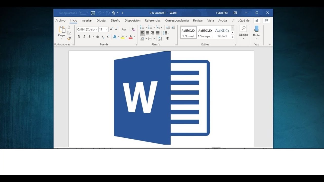
Task: Click the ribbon display options icon in title bar
Action: coord(235,13)
